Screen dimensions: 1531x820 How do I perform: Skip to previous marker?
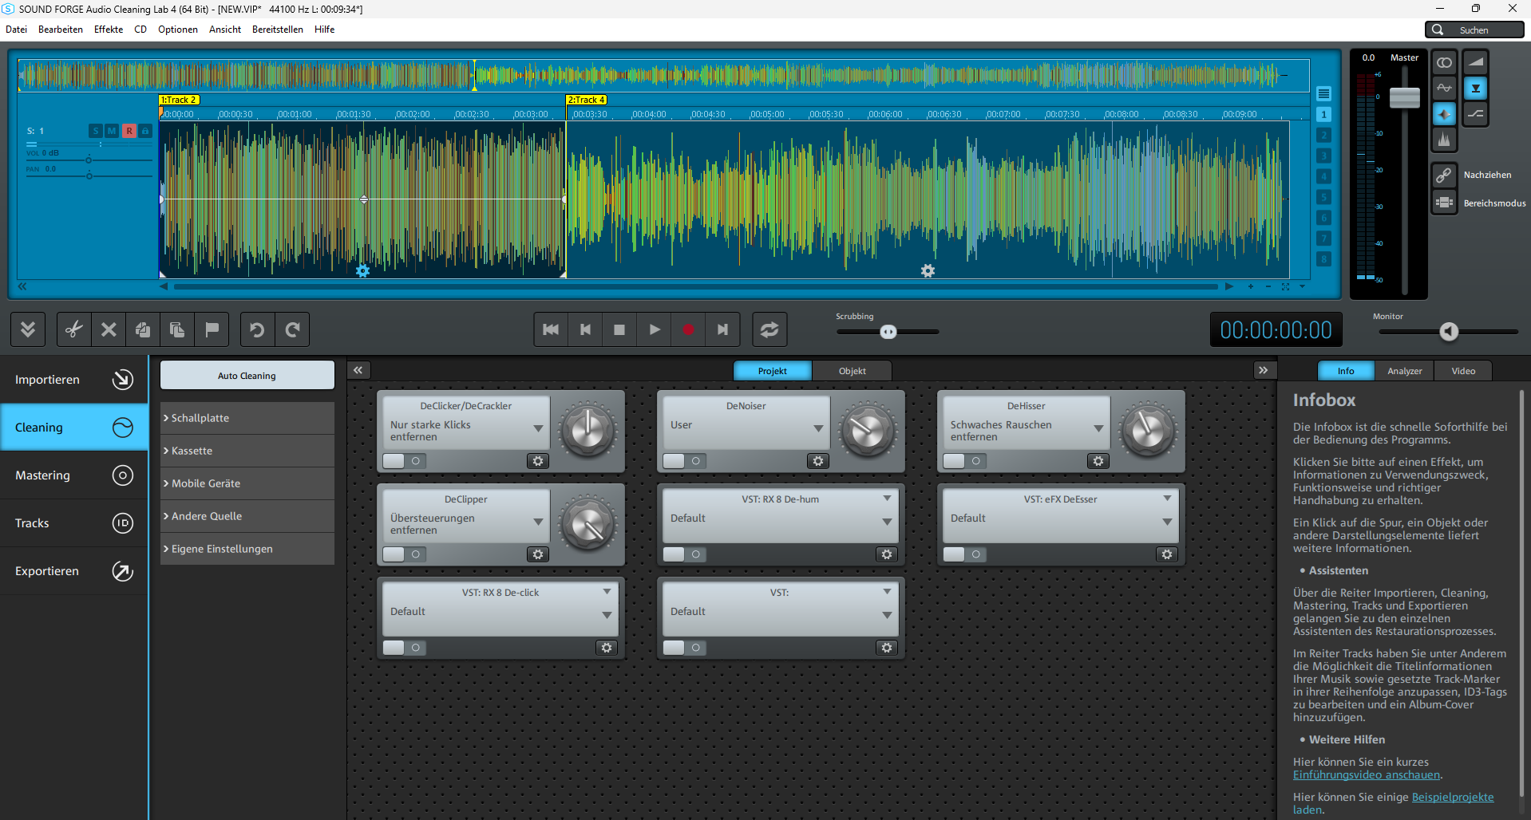point(585,329)
